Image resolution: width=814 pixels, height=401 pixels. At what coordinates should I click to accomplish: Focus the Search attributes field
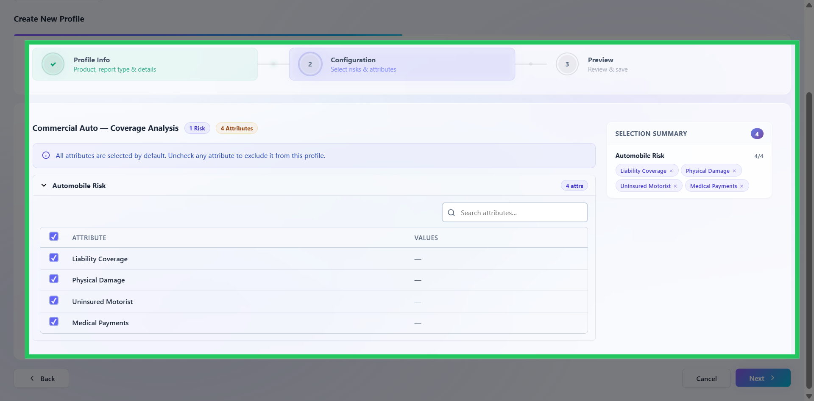coord(515,213)
